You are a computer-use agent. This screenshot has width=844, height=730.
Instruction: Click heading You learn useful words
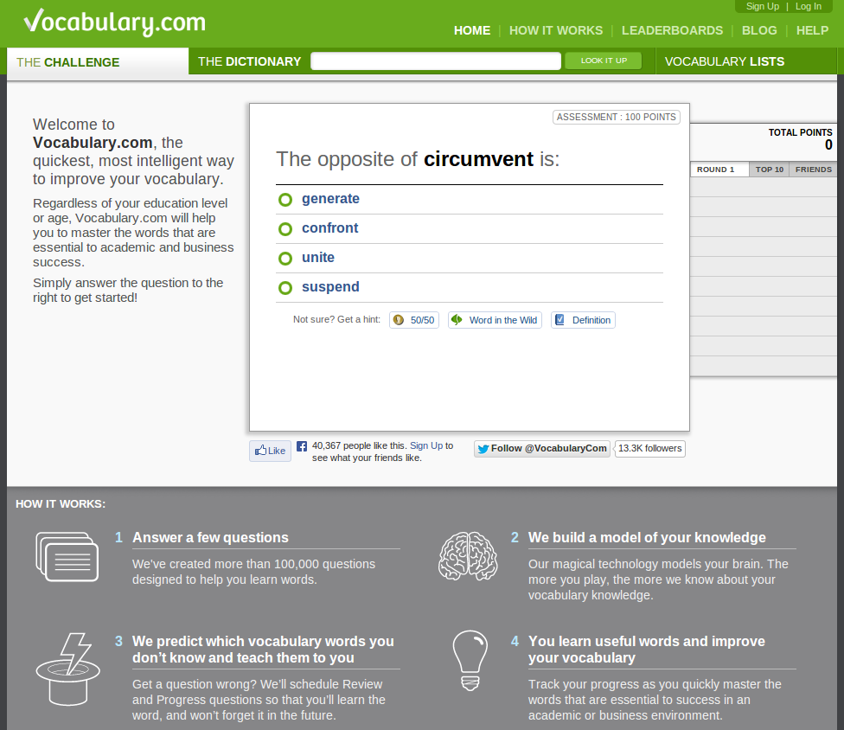[647, 650]
